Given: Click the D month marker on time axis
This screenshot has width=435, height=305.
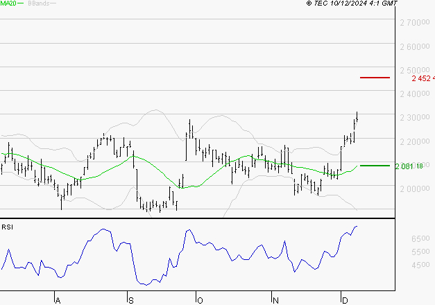Looking at the screenshot, I should [x=345, y=300].
